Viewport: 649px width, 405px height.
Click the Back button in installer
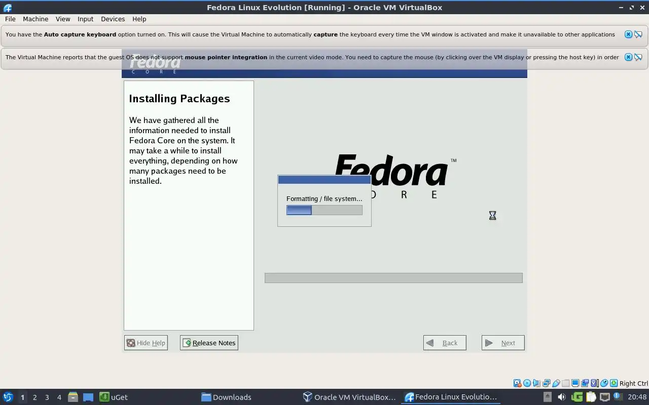click(x=445, y=343)
